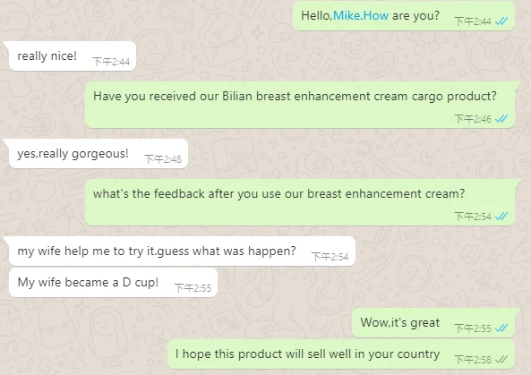The height and width of the screenshot is (375, 531).
Task: Click the 下午2:44 timestamp on 'really nice!'
Action: [x=111, y=62]
